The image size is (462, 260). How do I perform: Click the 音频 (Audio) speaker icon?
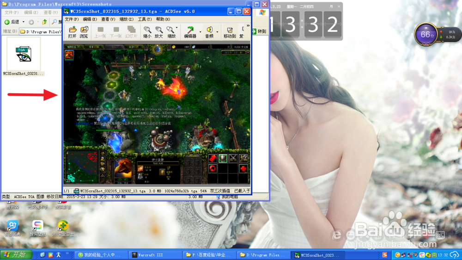(209, 32)
